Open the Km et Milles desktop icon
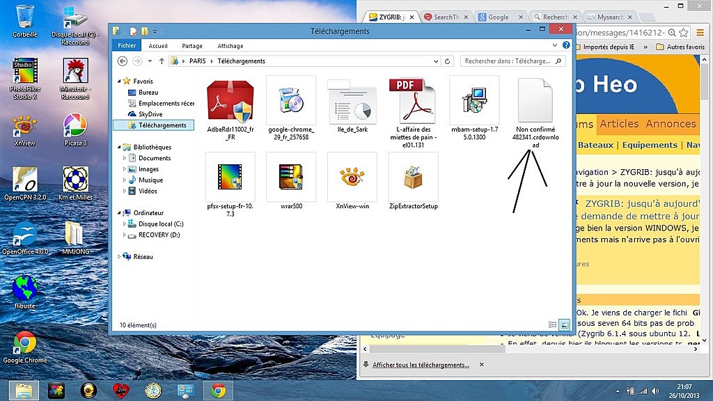This screenshot has height=401, width=713. (75, 184)
